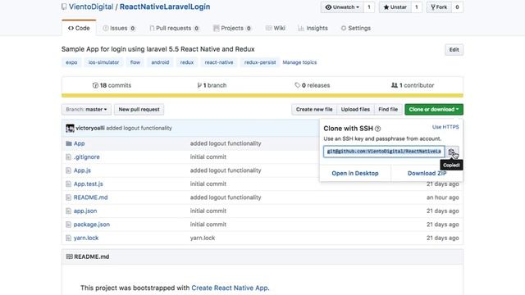The image size is (525, 295).
Task: Click New pull request button
Action: coord(139,109)
